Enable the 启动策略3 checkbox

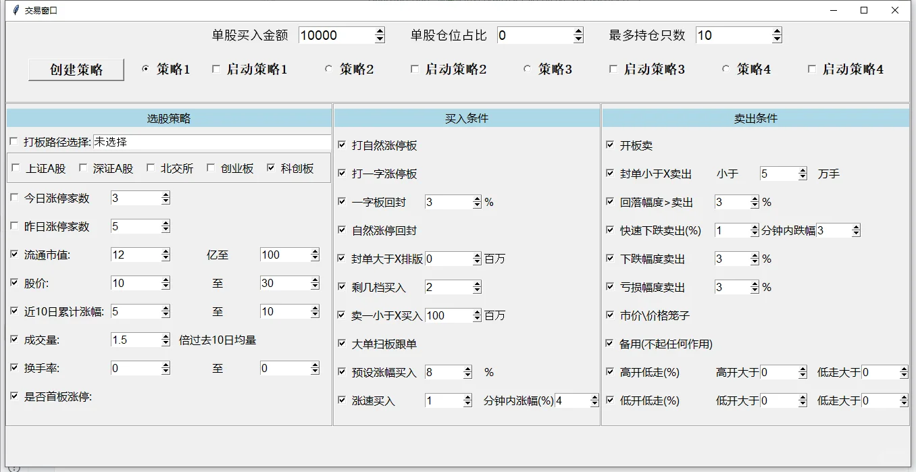614,70
